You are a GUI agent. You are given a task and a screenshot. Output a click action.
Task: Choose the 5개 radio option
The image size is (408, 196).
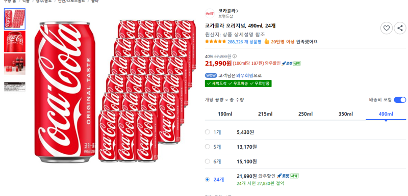pyautogui.click(x=208, y=147)
